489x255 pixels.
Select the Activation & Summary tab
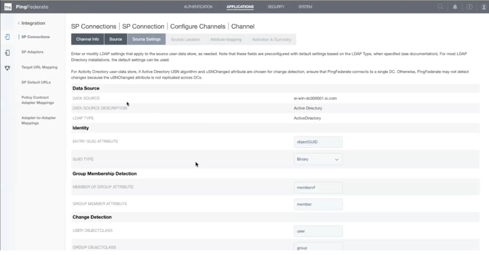[x=271, y=39]
